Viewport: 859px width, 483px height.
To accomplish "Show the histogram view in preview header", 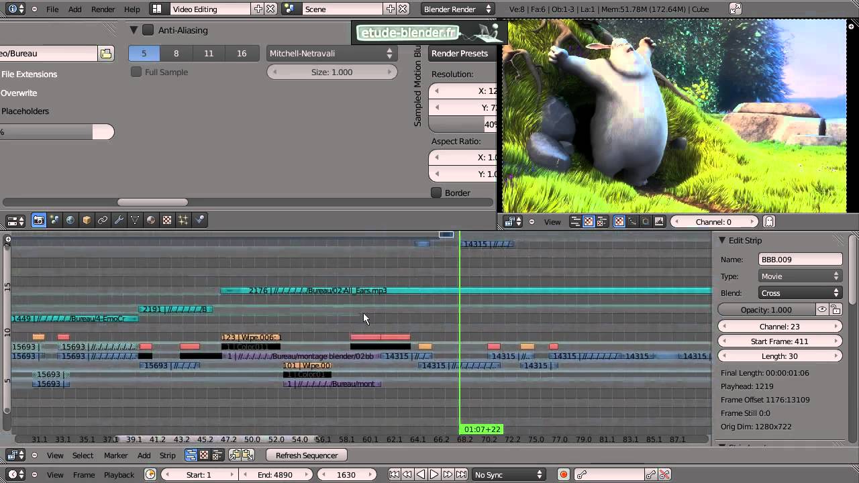I will [x=659, y=221].
